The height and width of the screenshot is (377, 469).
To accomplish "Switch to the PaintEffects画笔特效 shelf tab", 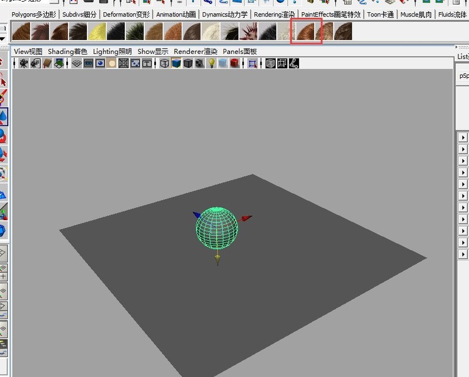I will coord(331,14).
